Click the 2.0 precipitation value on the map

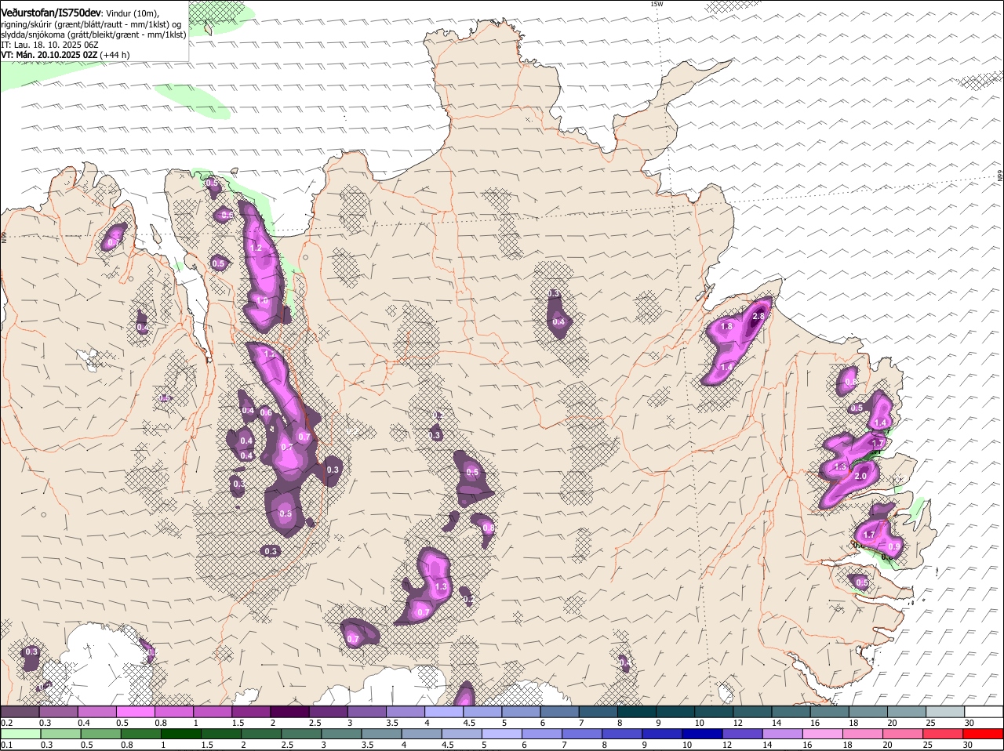point(860,477)
